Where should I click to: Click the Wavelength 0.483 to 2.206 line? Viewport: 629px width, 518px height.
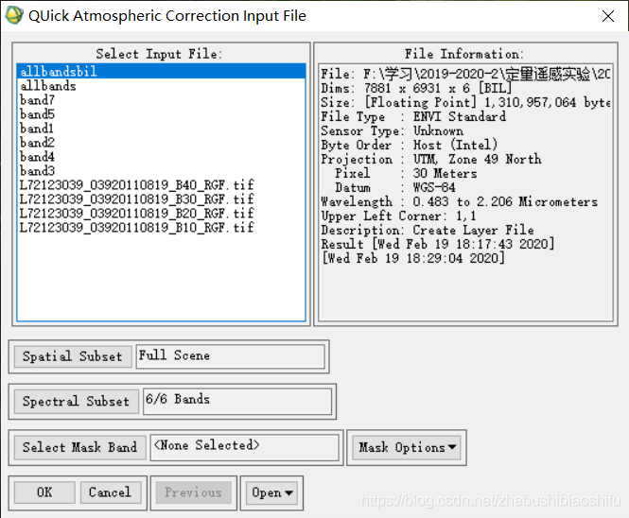(x=459, y=201)
